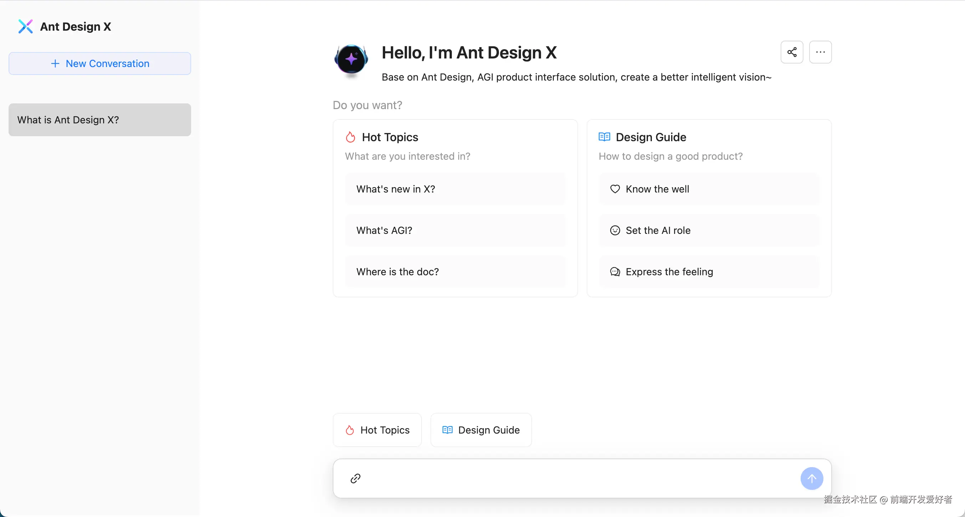Click the link attachment icon in input
This screenshot has width=965, height=517.
click(356, 478)
